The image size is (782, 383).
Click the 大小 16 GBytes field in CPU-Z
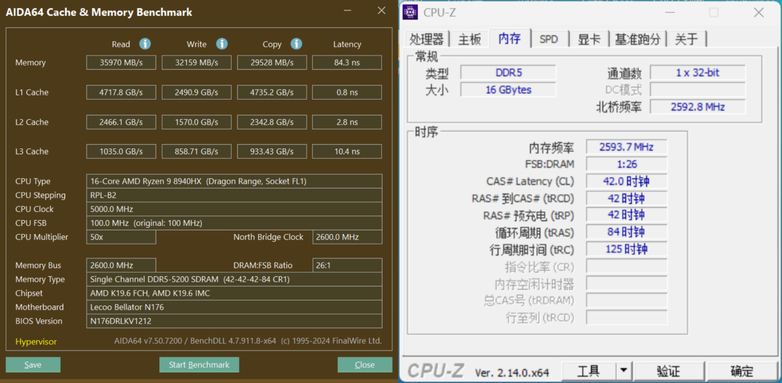click(x=508, y=90)
